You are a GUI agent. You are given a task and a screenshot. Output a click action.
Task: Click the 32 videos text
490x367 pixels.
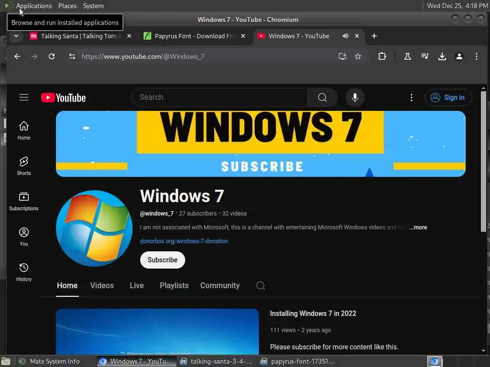point(234,214)
